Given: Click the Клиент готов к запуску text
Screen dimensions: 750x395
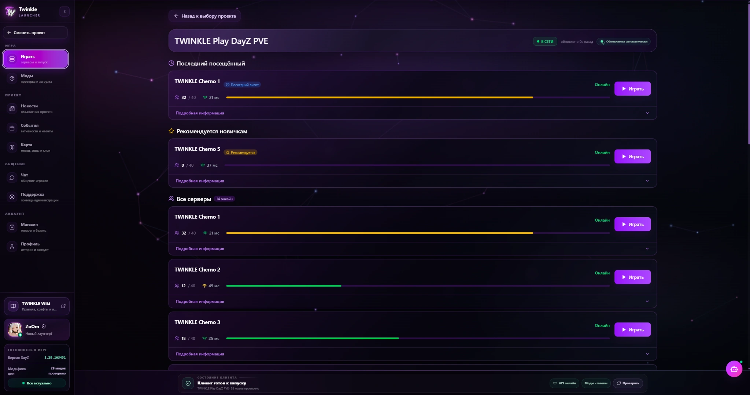Looking at the screenshot, I should [222, 383].
